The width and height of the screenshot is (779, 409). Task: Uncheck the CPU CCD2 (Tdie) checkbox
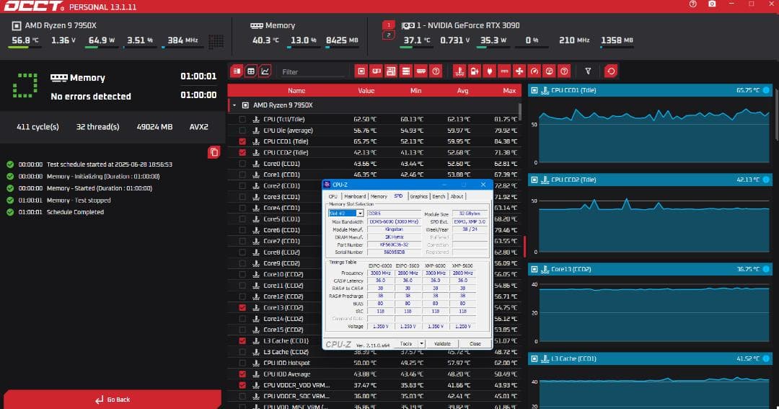coord(242,153)
